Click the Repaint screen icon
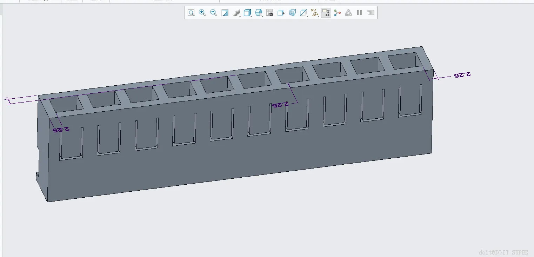The width and height of the screenshot is (534, 257). [x=225, y=13]
